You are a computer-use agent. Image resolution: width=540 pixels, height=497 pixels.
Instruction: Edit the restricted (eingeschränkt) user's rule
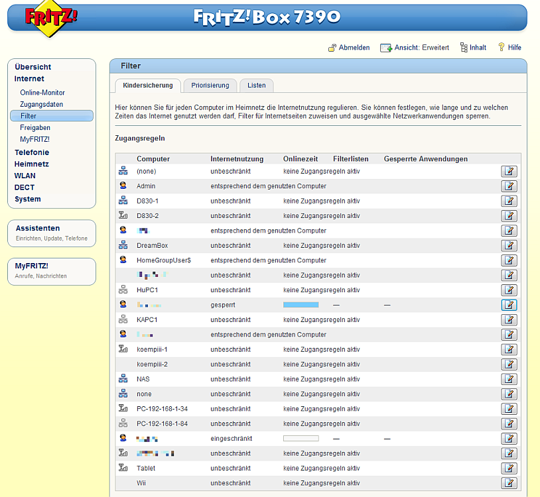509,439
